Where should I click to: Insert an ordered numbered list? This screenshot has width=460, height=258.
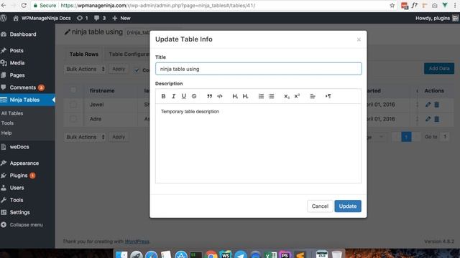pos(261,96)
